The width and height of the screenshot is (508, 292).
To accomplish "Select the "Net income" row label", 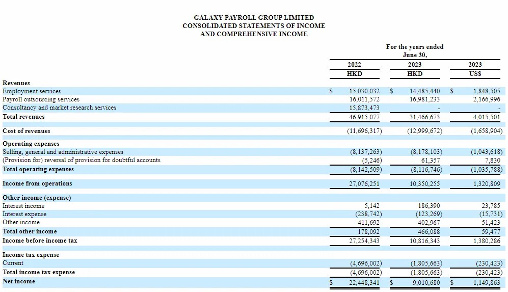I will pyautogui.click(x=19, y=281).
